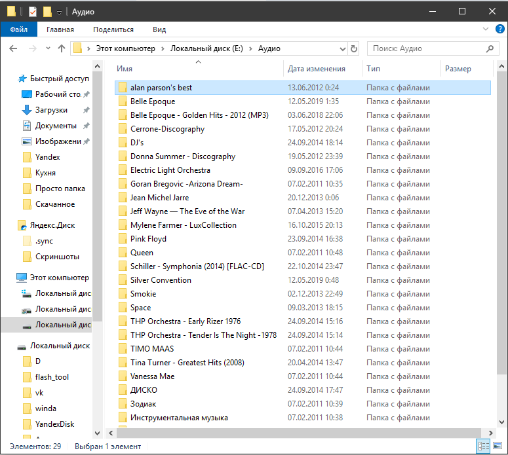508x455 pixels.
Task: Switch to details view layout icon
Action: 483,446
